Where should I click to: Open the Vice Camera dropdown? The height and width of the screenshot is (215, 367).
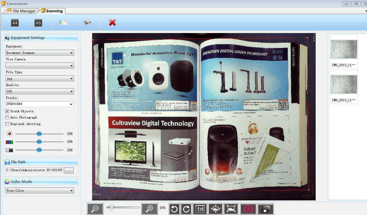(x=40, y=66)
